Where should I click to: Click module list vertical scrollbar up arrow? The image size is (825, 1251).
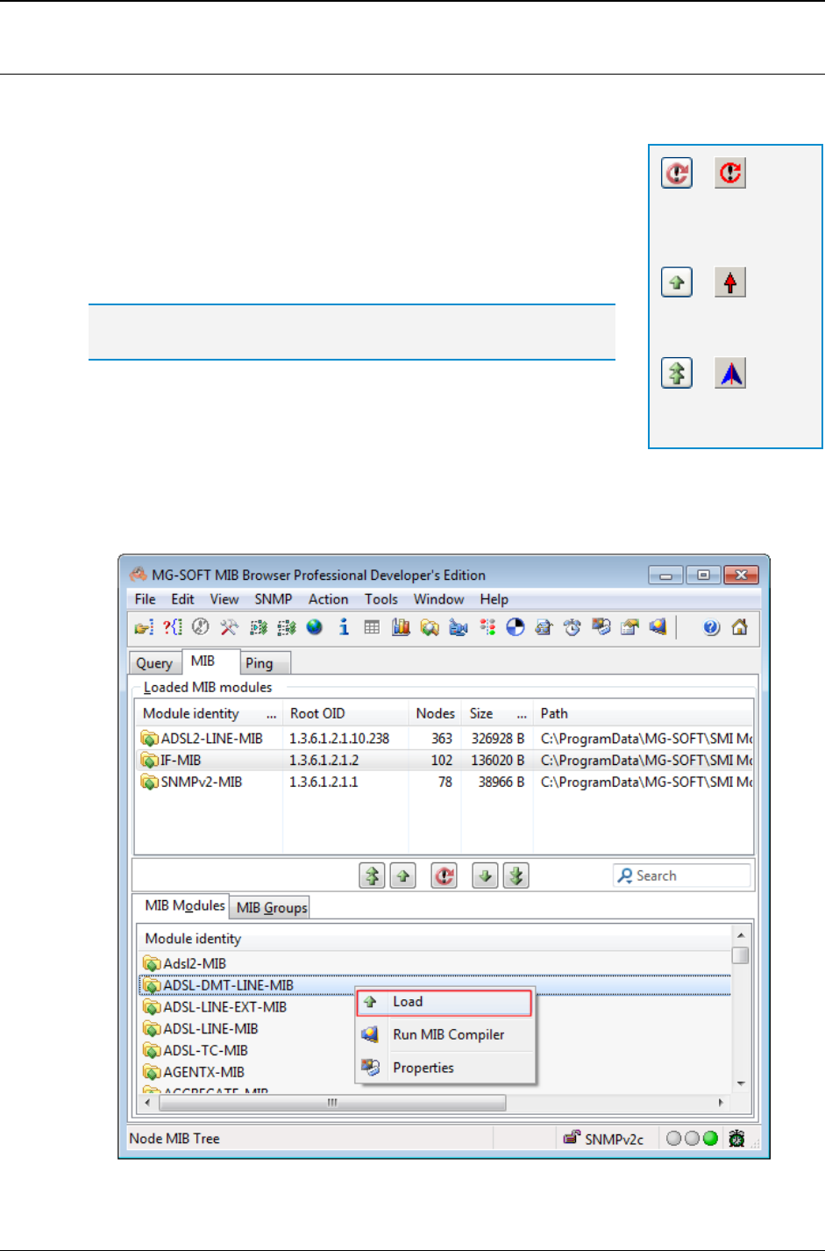(741, 936)
